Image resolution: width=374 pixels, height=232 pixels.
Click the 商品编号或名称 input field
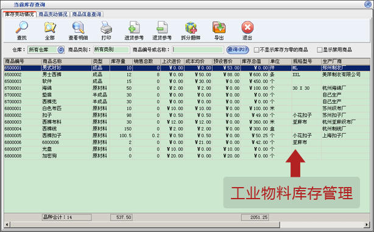pyautogui.click(x=198, y=50)
